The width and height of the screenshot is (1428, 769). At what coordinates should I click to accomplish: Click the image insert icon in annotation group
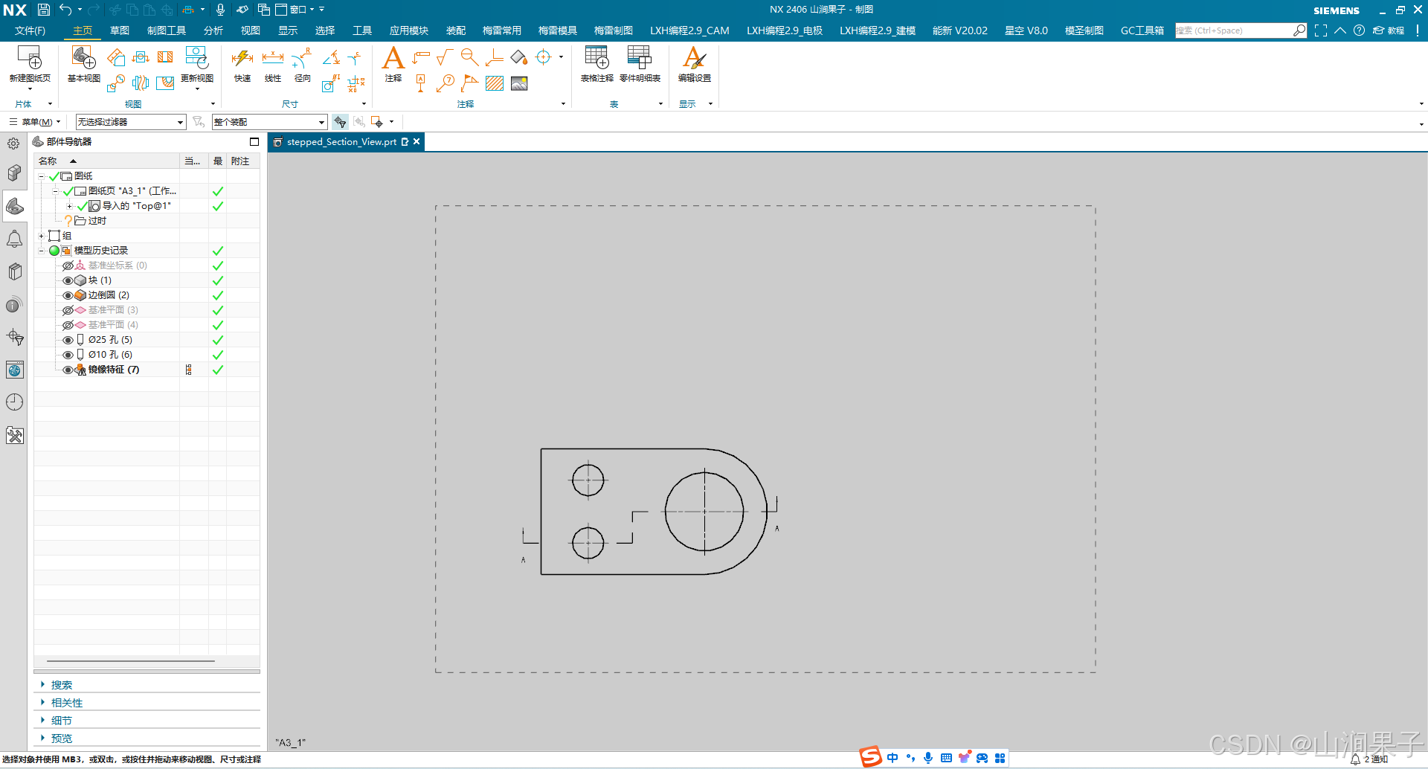click(519, 83)
